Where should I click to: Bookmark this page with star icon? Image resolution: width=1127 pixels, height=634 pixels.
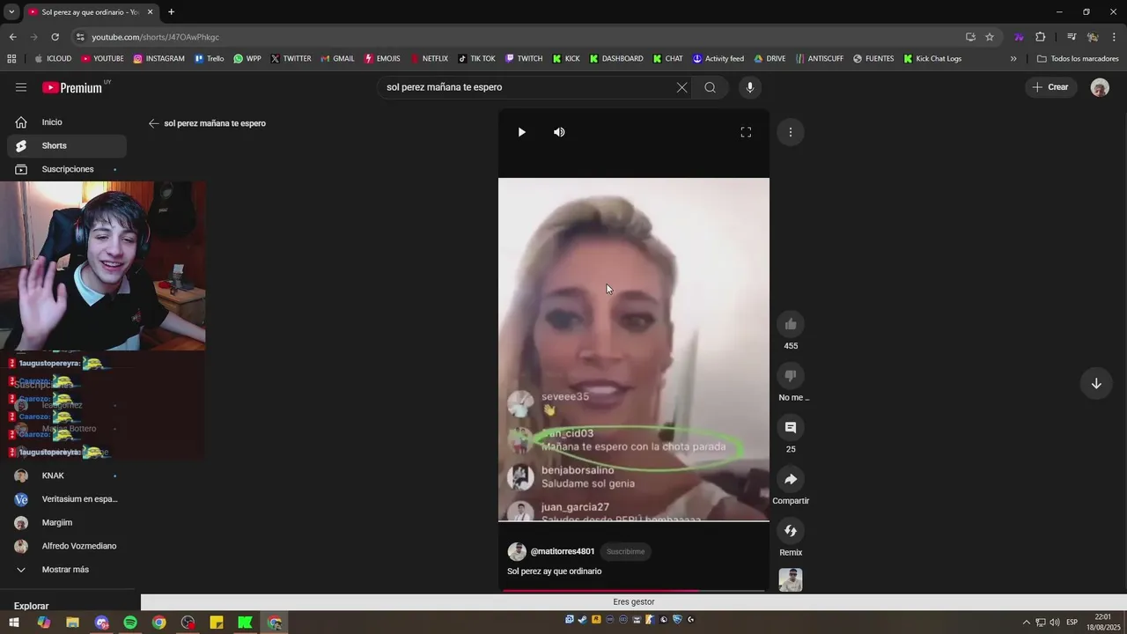(x=990, y=37)
